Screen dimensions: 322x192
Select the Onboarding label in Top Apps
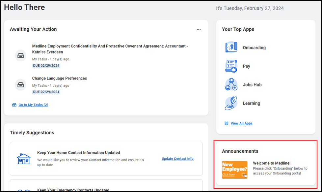tap(254, 48)
